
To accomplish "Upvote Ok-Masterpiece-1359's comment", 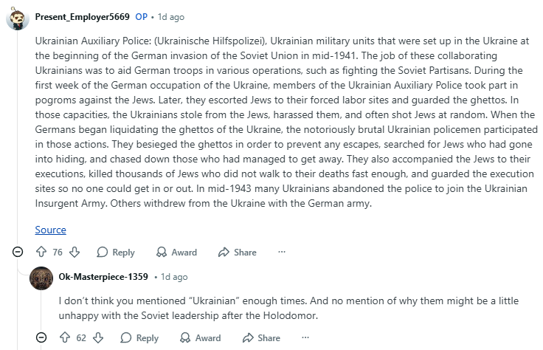I will [64, 337].
